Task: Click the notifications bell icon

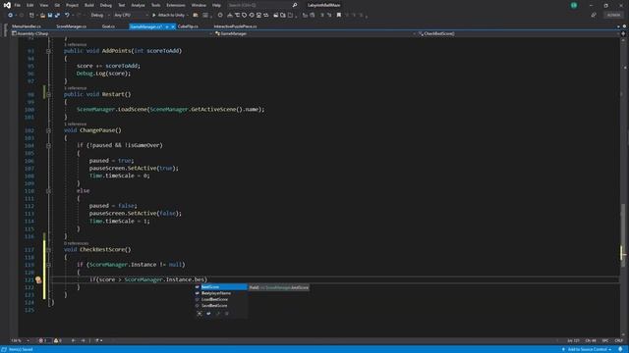Action: (x=620, y=349)
